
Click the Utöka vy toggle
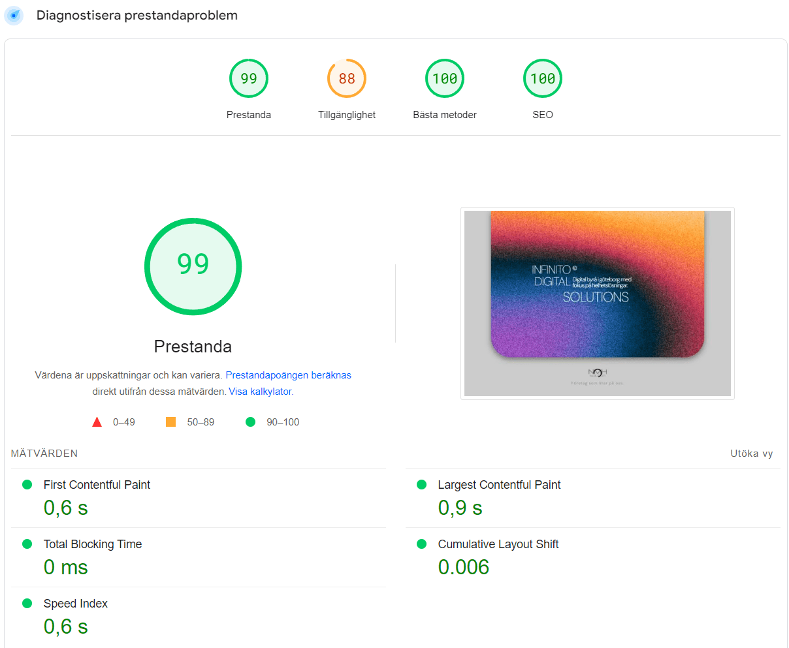[752, 454]
